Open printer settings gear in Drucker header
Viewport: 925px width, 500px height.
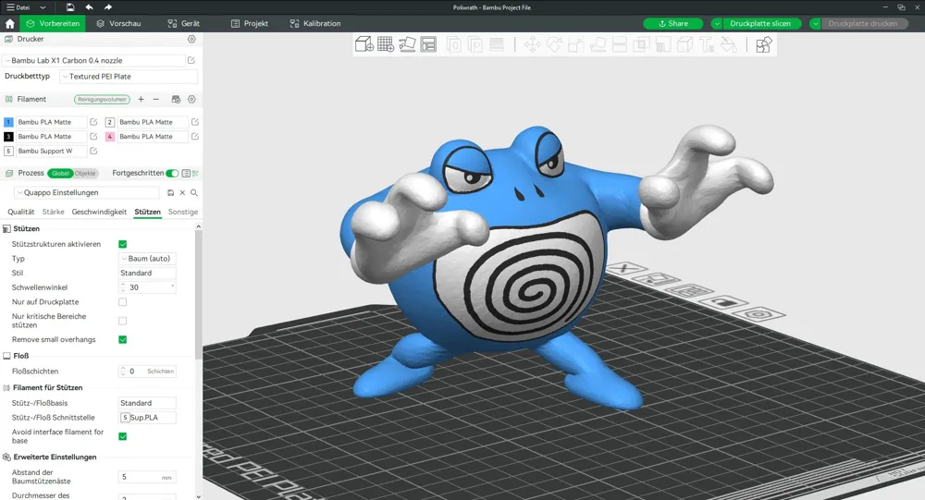click(191, 39)
